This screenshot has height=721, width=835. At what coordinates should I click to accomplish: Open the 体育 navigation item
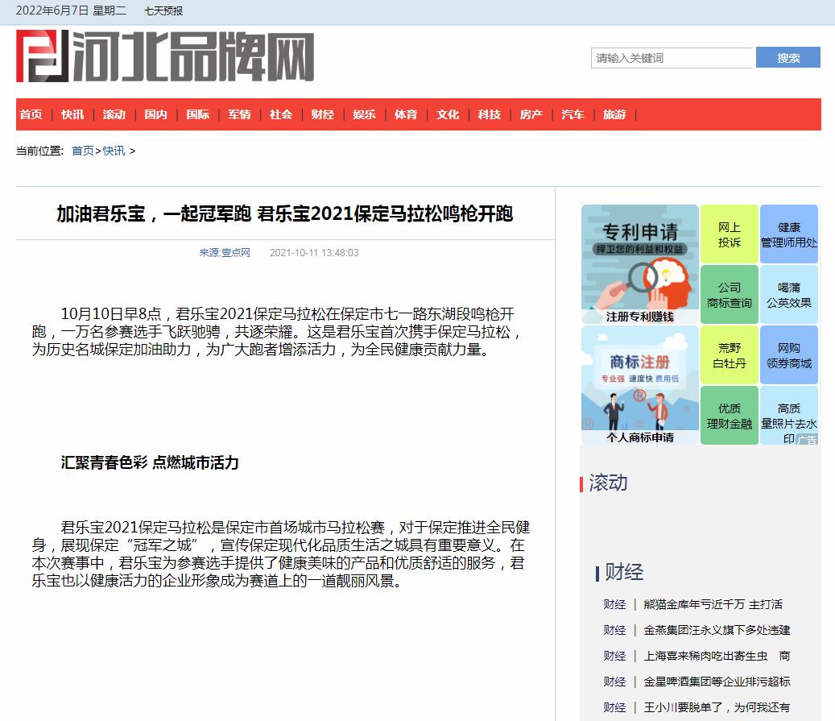[x=406, y=114]
